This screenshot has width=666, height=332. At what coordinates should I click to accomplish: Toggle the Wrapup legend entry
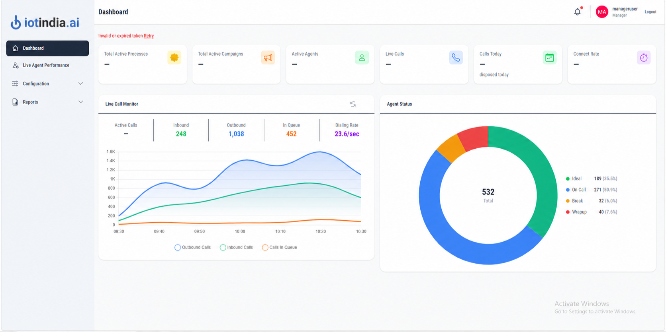(x=592, y=212)
